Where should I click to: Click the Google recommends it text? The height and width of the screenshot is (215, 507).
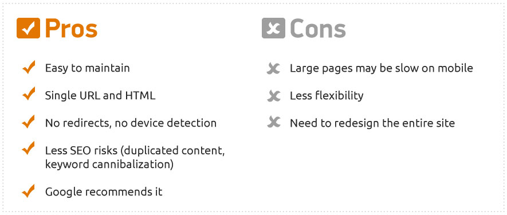104,192
